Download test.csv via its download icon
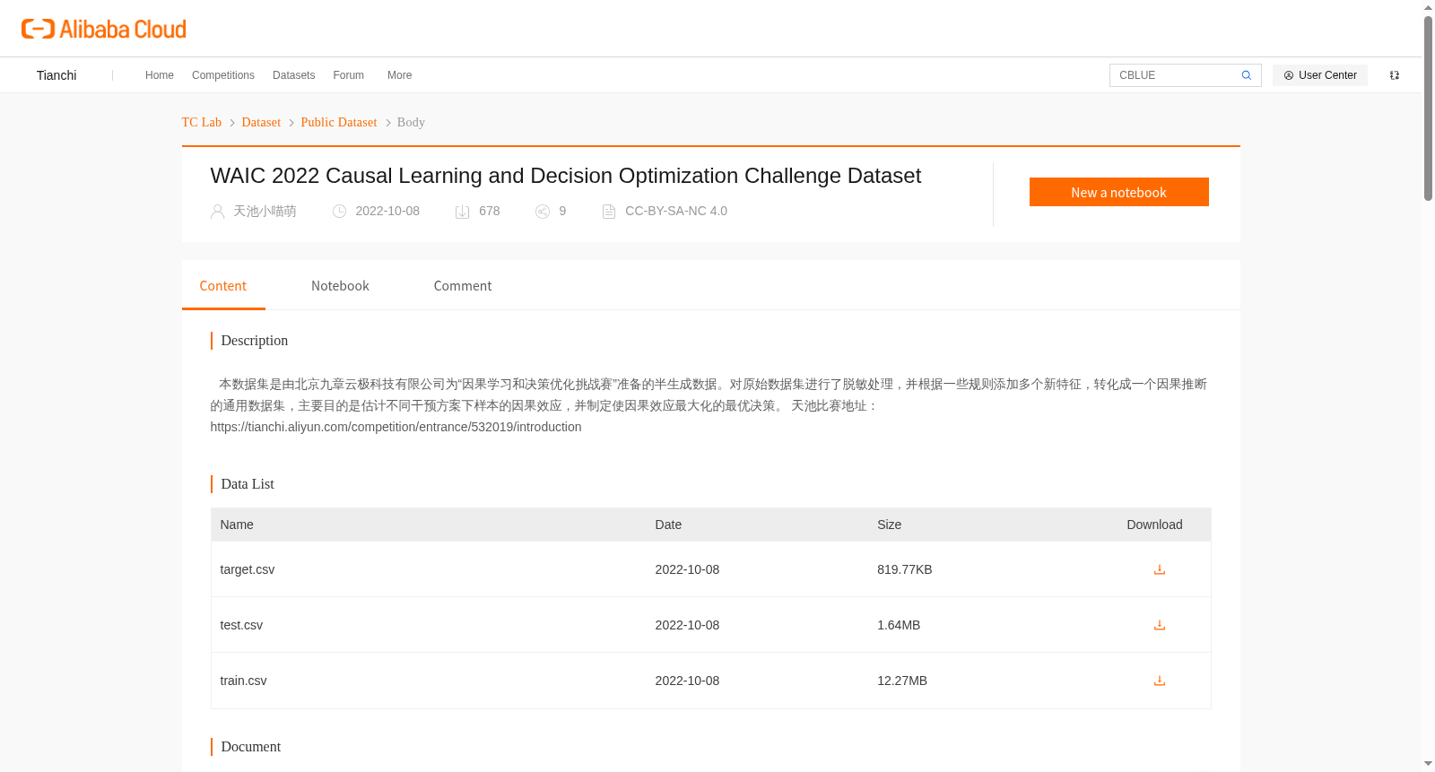Image resolution: width=1435 pixels, height=772 pixels. point(1160,625)
